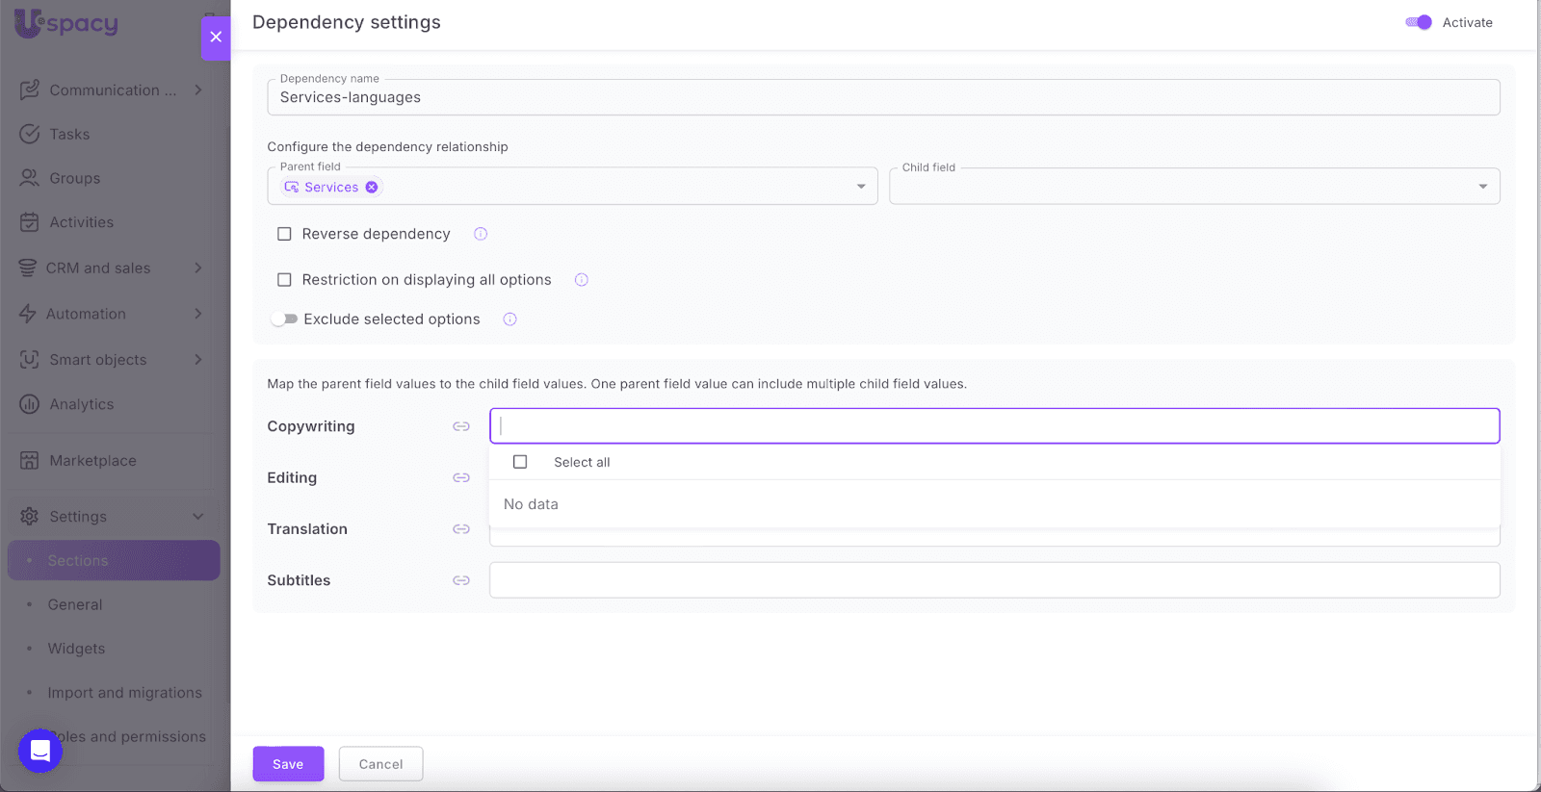Image resolution: width=1541 pixels, height=792 pixels.
Task: Tick the Select all checkbox
Action: coord(520,462)
